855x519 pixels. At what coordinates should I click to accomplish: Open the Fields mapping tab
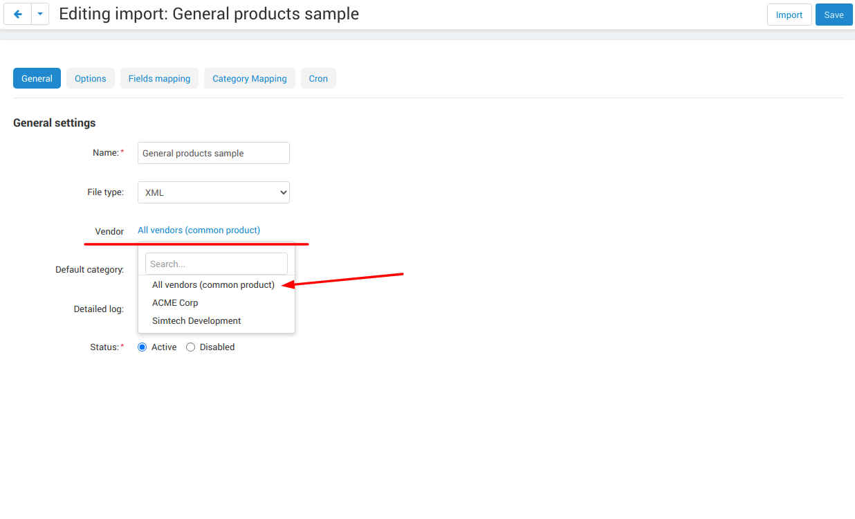[x=159, y=78]
